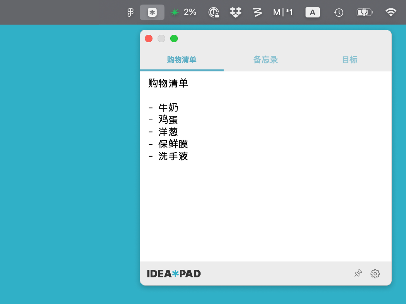Open the 目标 tab
Screen dimensions: 406x304
350,60
